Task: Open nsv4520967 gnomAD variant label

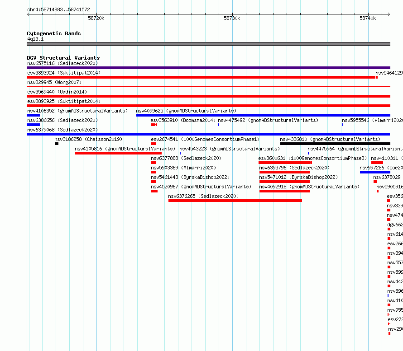Action: coord(201,187)
